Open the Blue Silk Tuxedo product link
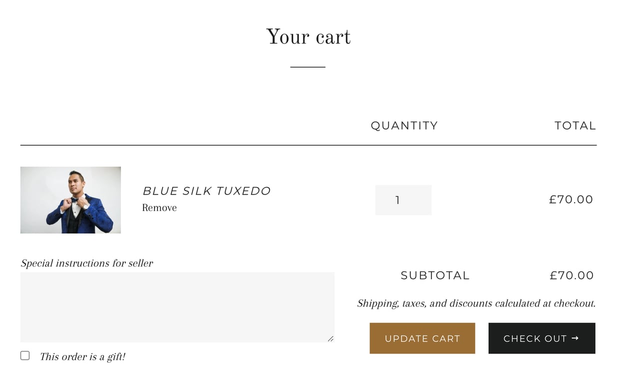Screen dimensions: 620x384 (206, 191)
